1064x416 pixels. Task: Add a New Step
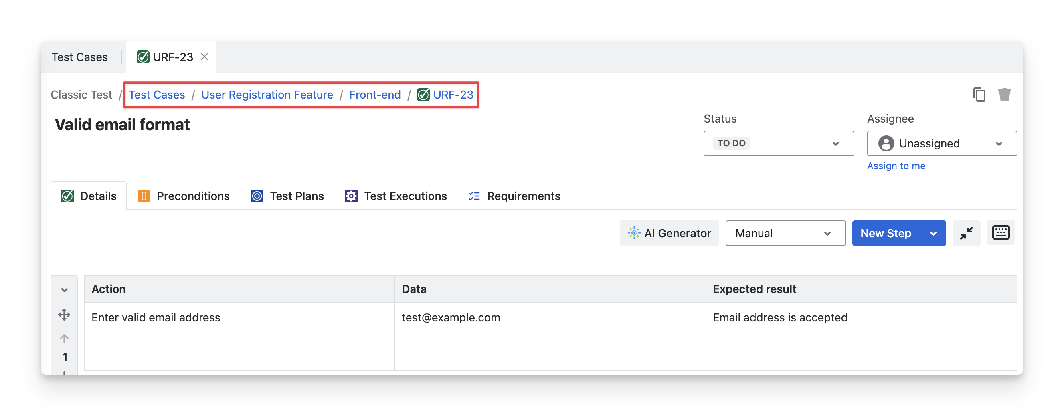coord(886,233)
